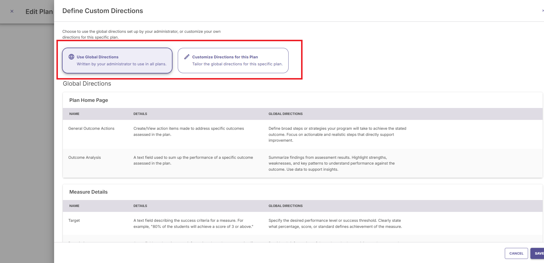544x263 pixels.
Task: Click the Measure Details section title
Action: [x=88, y=192]
